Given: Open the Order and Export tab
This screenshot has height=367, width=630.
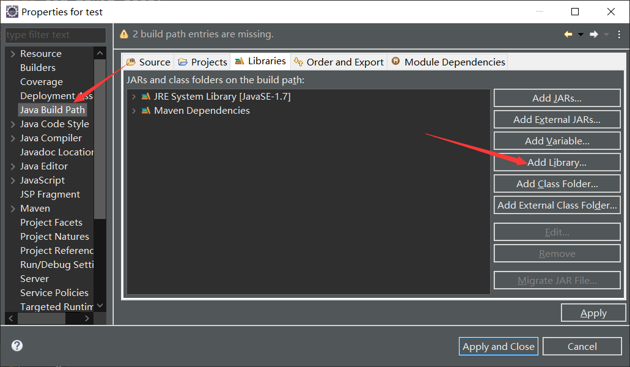Looking at the screenshot, I should (x=339, y=62).
